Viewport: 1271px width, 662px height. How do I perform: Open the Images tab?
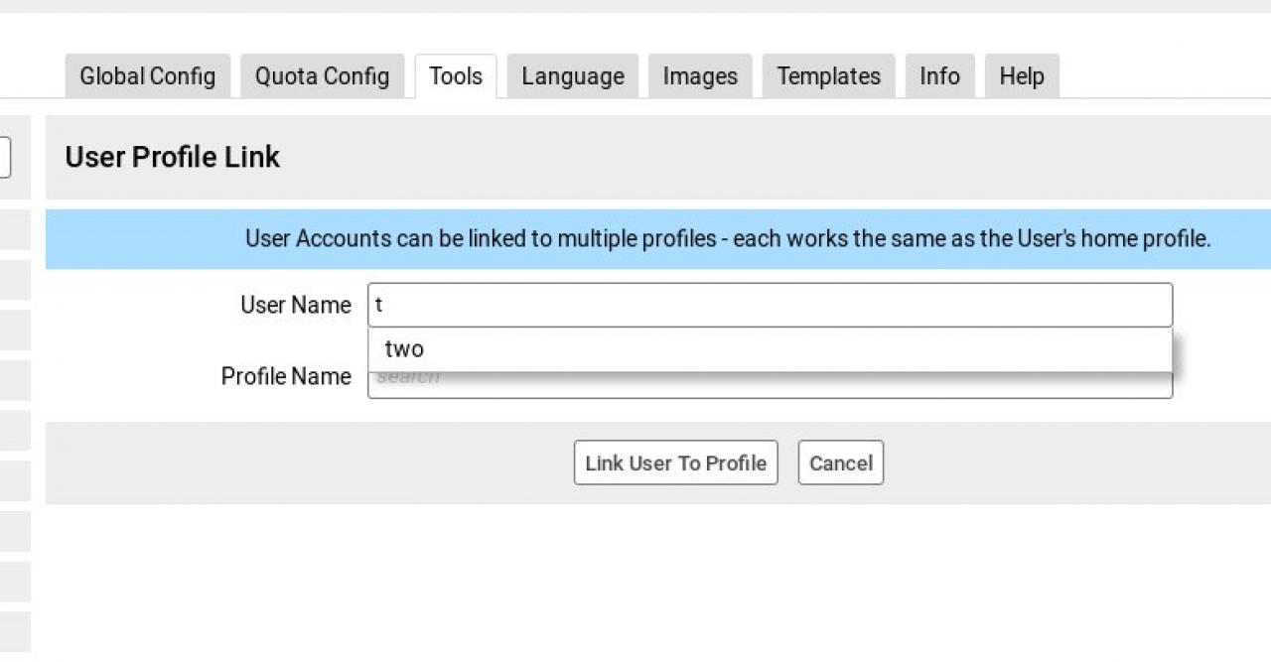pos(700,76)
